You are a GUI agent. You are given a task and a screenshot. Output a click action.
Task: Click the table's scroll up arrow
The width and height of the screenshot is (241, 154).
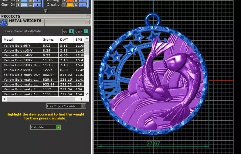tap(87, 39)
